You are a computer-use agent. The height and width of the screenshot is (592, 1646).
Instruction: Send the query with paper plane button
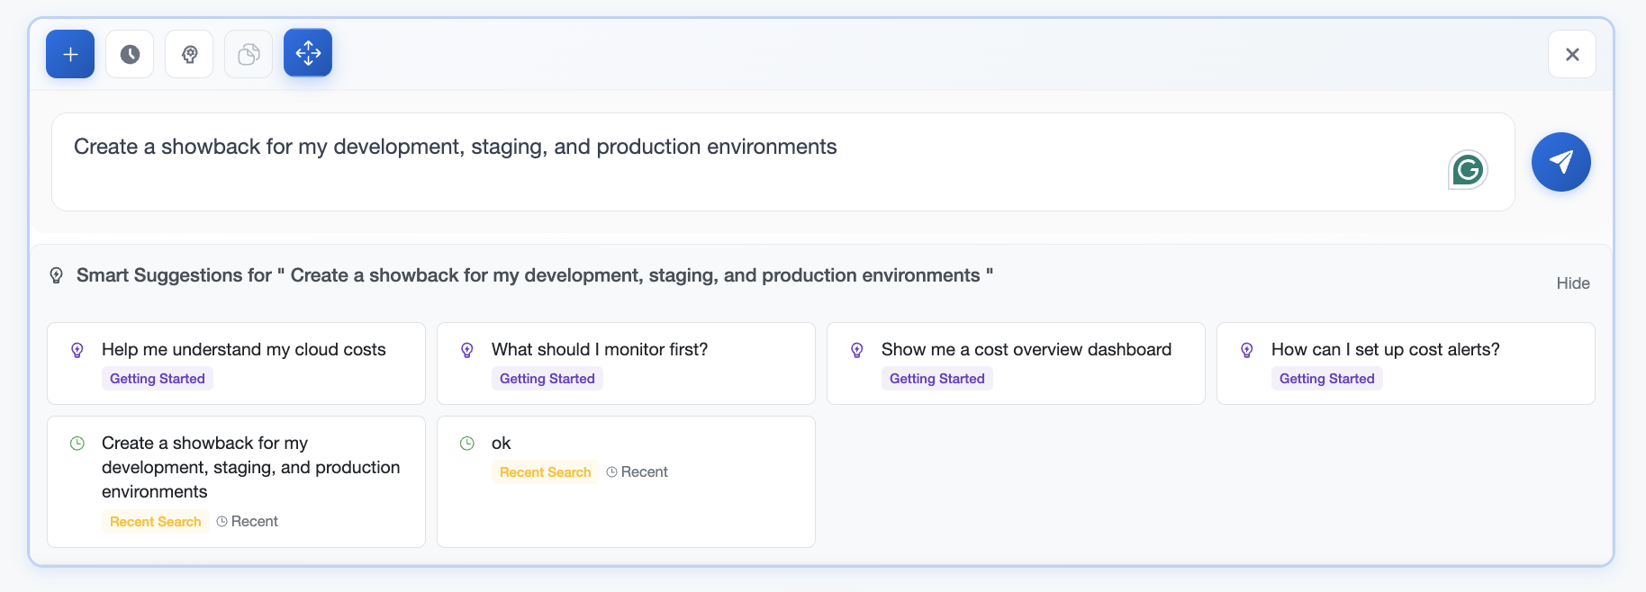[1560, 162]
